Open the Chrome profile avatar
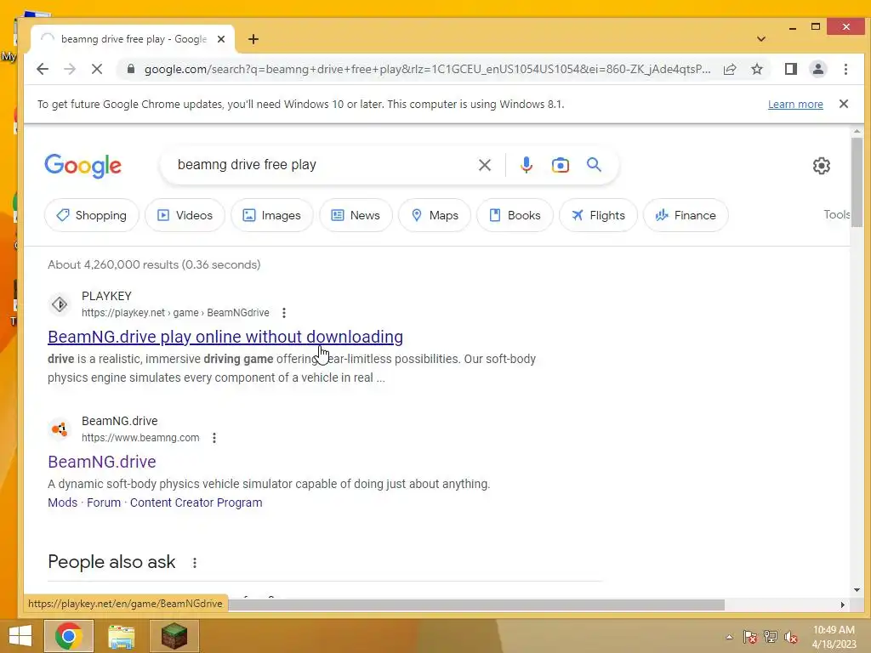This screenshot has height=653, width=871. (818, 69)
